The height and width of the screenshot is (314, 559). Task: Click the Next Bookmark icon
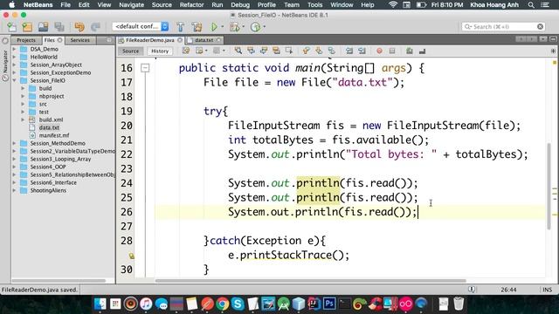coord(319,51)
